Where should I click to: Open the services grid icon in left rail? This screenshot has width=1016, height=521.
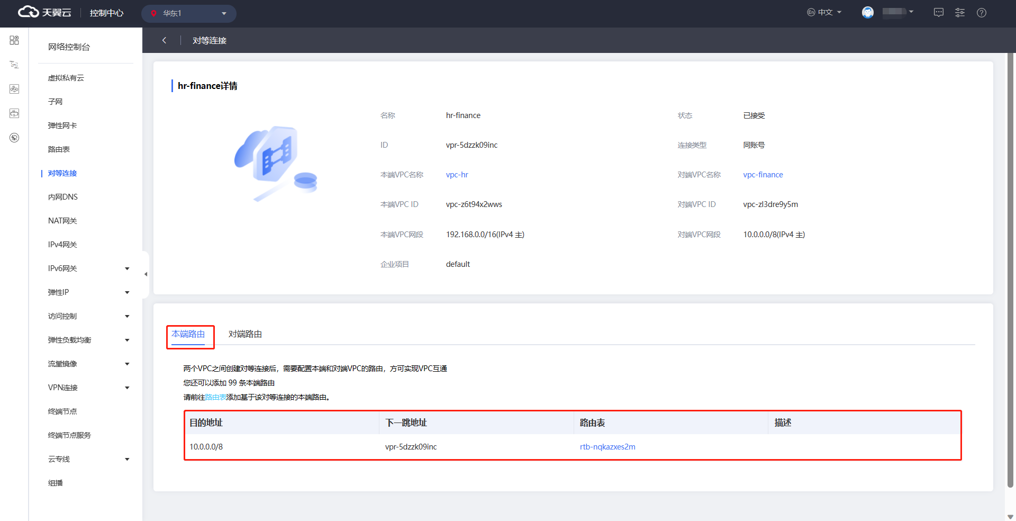[14, 40]
